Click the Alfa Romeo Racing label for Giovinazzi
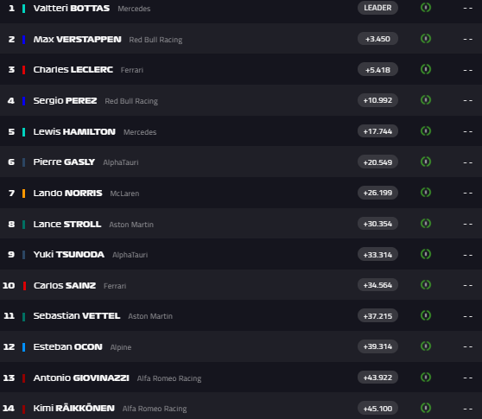482x419 pixels. (169, 378)
